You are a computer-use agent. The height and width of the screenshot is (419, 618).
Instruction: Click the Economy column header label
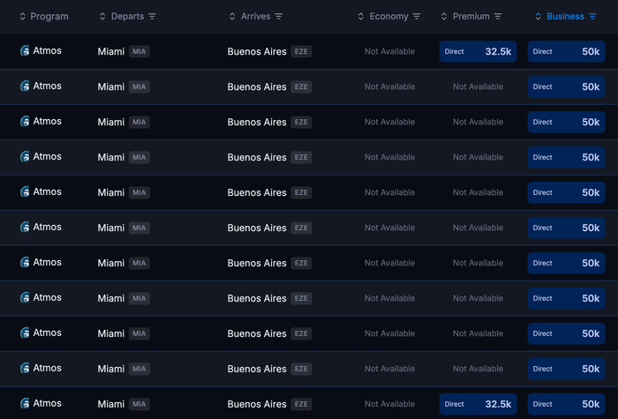pyautogui.click(x=388, y=16)
